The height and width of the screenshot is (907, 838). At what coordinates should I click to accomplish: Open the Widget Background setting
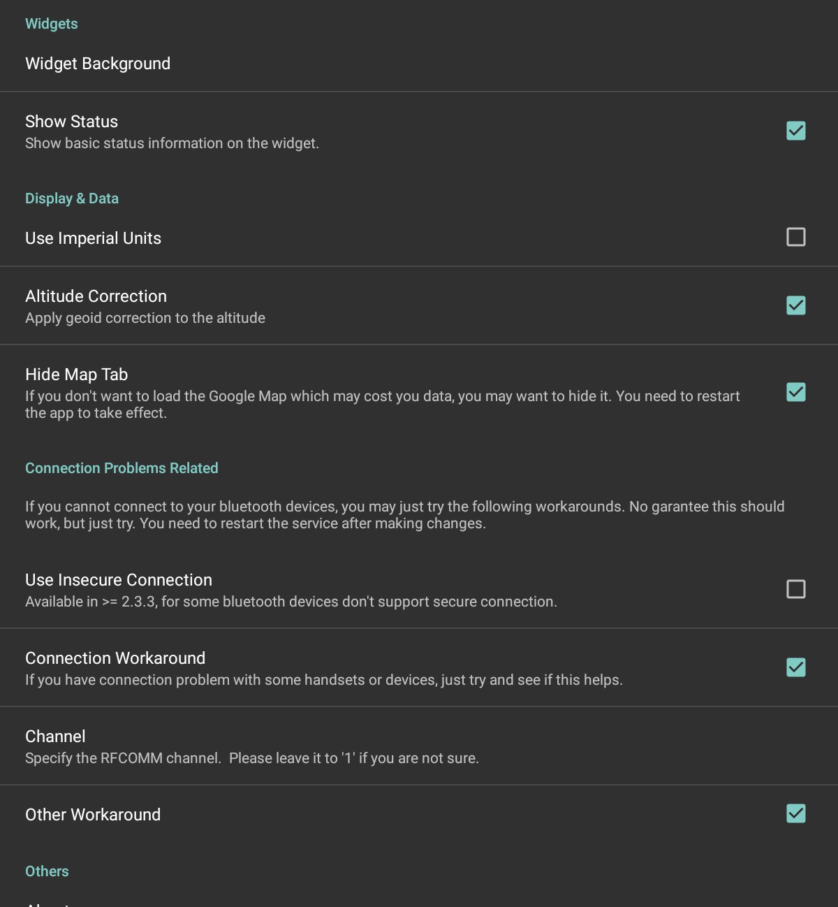pos(98,64)
